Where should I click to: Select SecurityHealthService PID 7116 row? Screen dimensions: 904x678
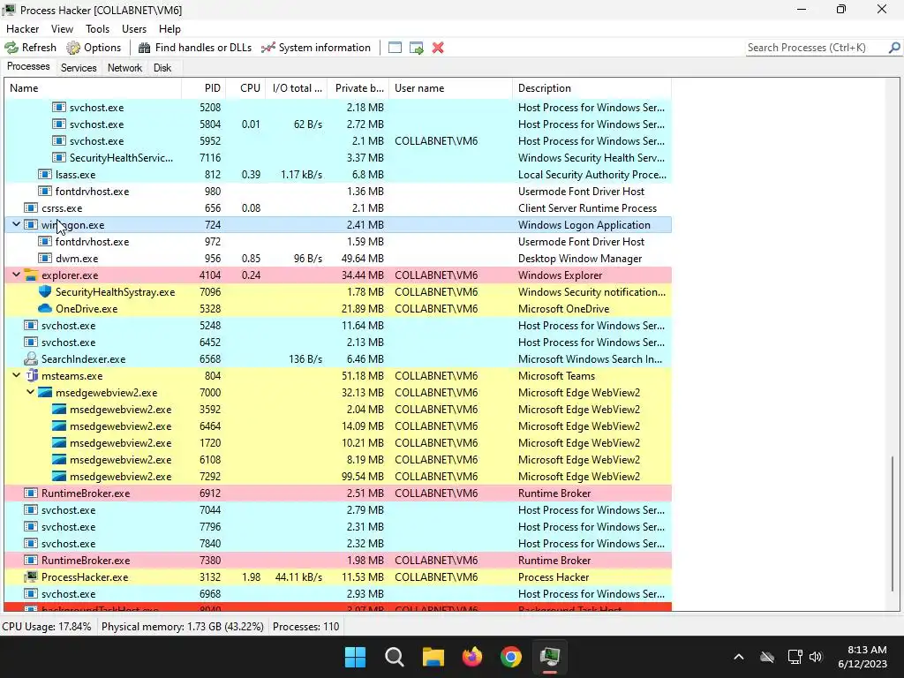coord(338,157)
